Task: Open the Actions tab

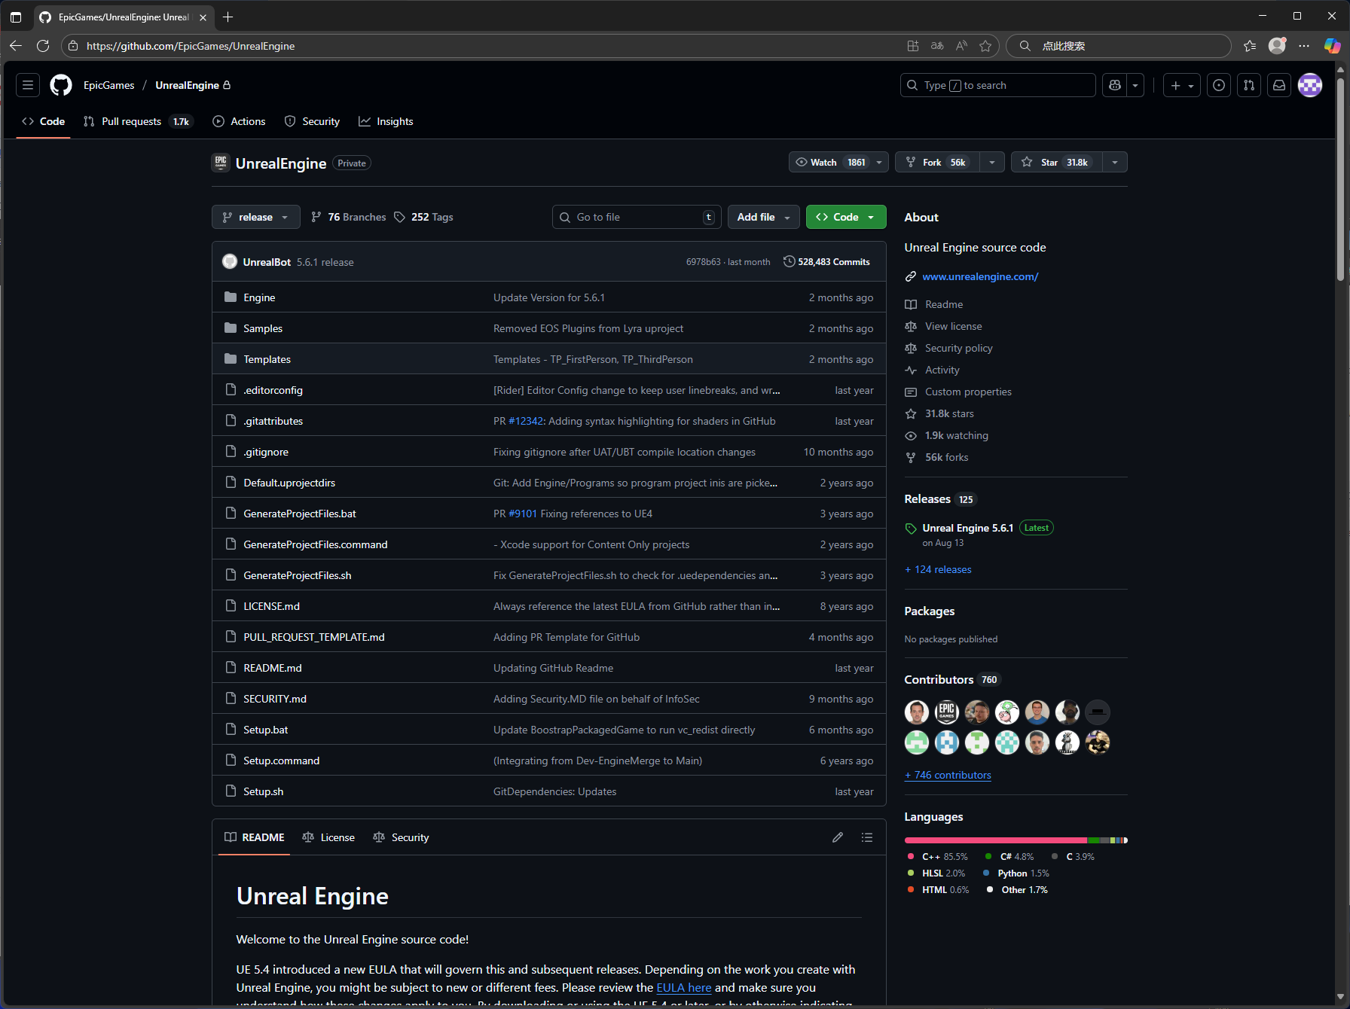Action: [x=240, y=121]
